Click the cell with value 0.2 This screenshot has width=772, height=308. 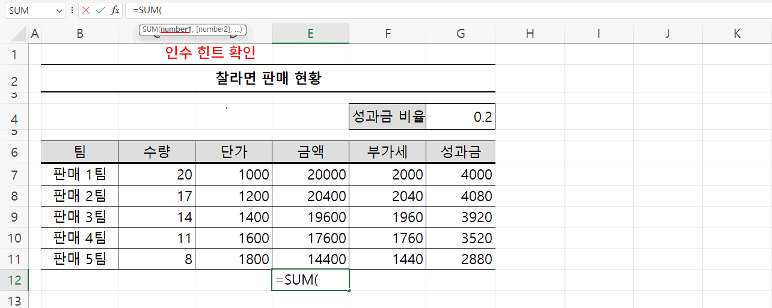(461, 116)
